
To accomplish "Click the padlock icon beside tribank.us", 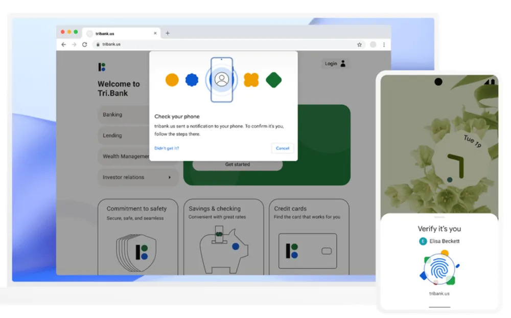I will coord(97,44).
